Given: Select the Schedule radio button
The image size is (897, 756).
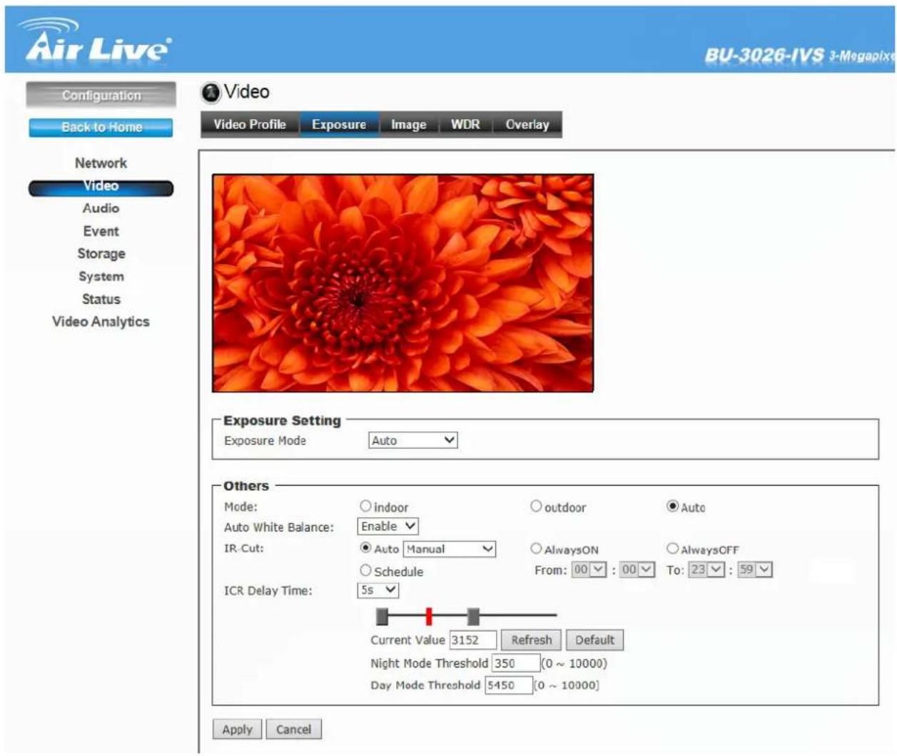Looking at the screenshot, I should (365, 570).
